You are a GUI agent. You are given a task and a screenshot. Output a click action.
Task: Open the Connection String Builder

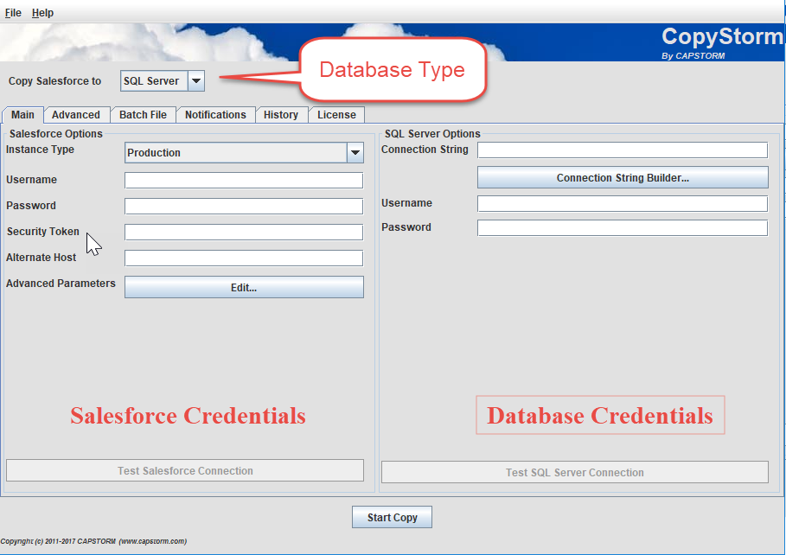click(623, 177)
